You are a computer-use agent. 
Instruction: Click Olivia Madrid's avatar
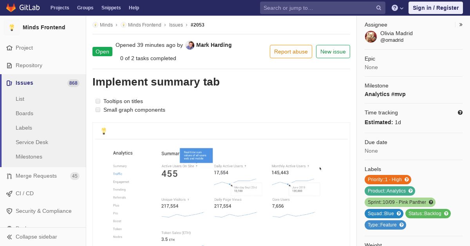coord(371,37)
